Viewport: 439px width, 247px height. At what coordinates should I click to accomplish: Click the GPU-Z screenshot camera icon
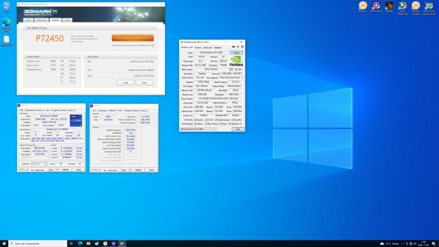[233, 47]
